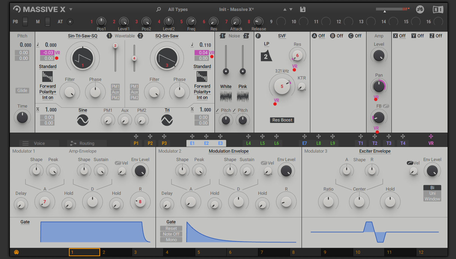Click the Routing page icon
The image size is (456, 259).
(73, 143)
